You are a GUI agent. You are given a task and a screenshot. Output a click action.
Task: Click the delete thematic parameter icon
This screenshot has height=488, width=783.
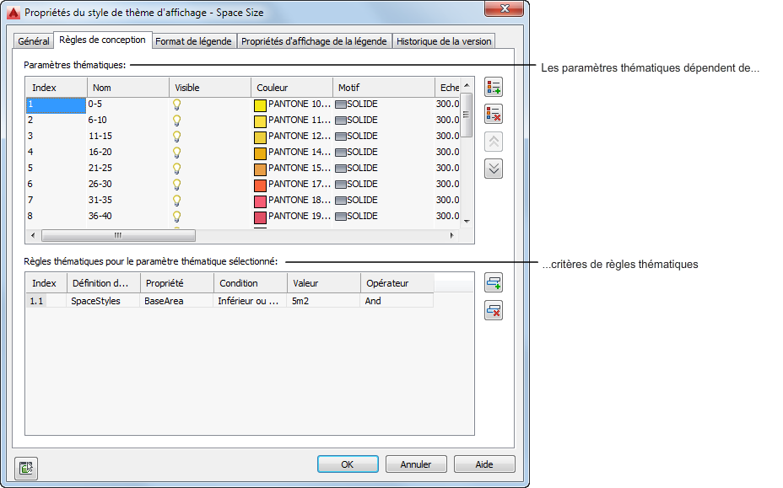pos(494,115)
